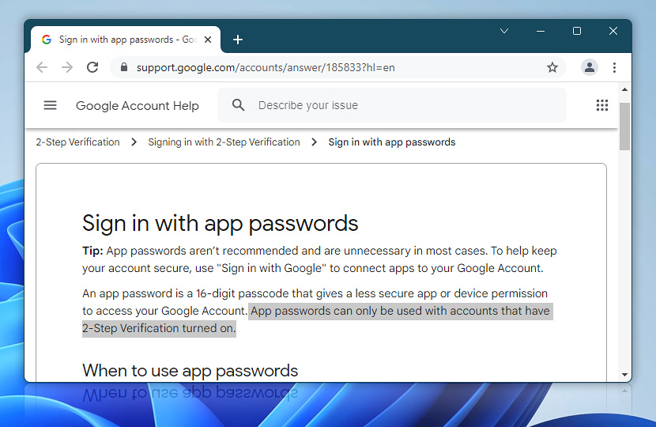Click the bold Tip: label
The width and height of the screenshot is (656, 427).
[92, 251]
